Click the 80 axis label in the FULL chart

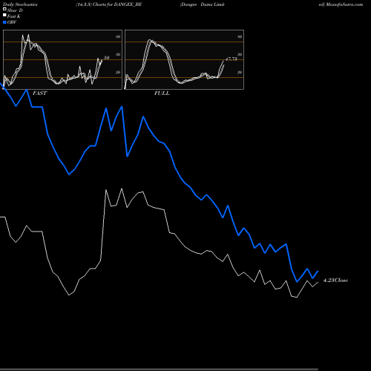coord(240,36)
